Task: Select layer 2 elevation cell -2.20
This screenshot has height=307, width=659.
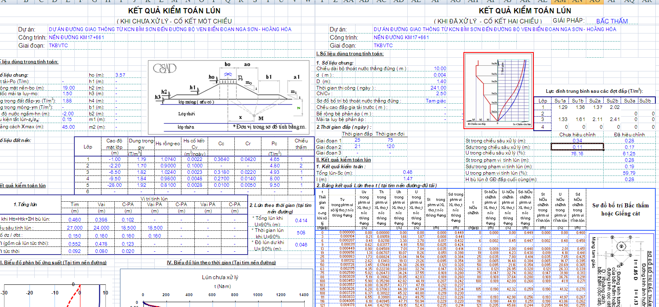Action: tap(115, 166)
